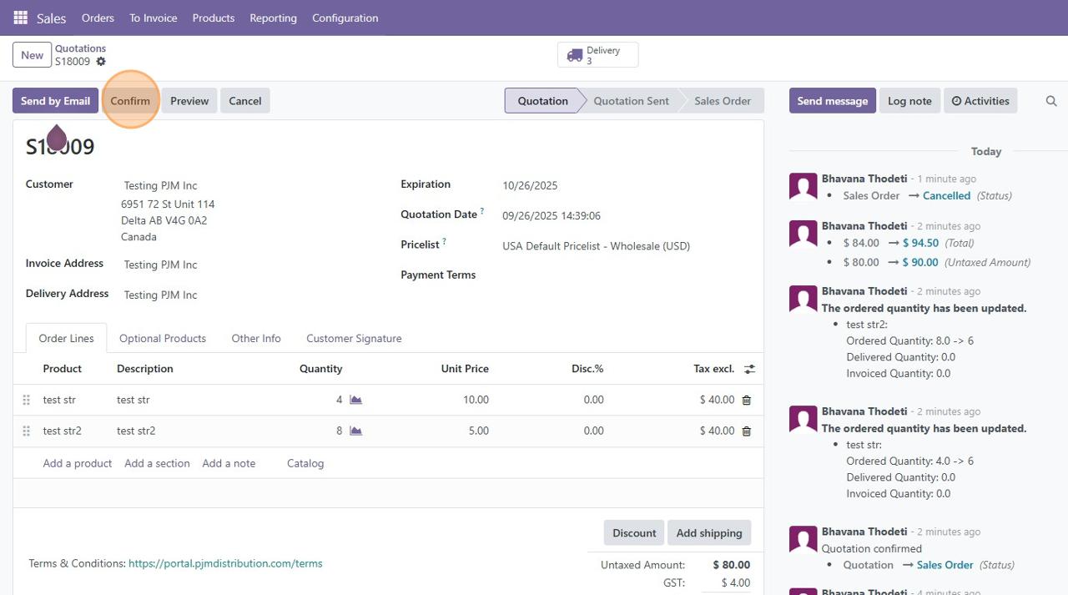Open the Delivery truck smart button
Screen dimensions: 1068x595
coord(597,55)
